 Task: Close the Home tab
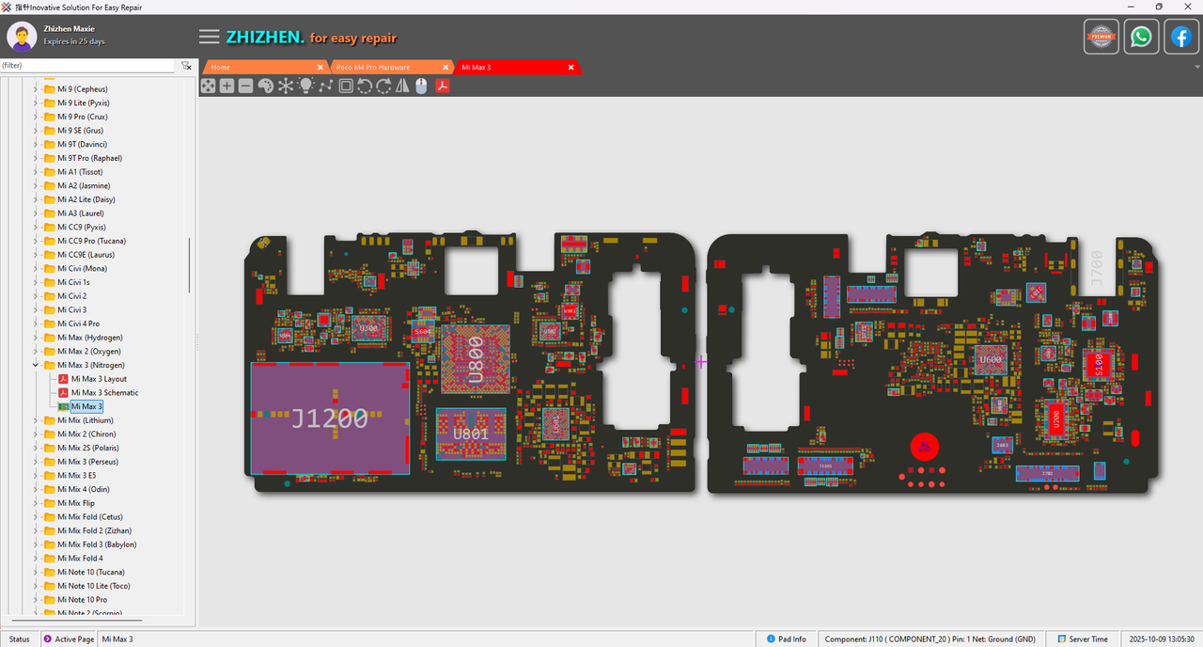click(x=320, y=67)
